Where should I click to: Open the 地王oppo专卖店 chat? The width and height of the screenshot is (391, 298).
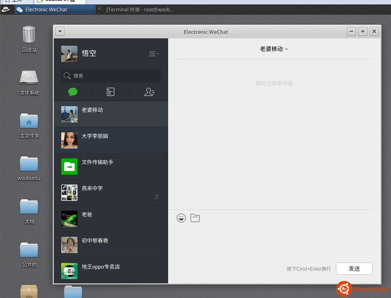coord(111,271)
